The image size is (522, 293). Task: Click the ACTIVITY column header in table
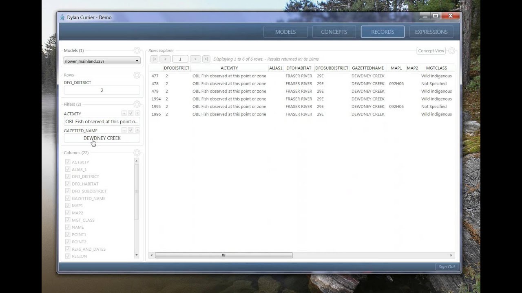(x=229, y=68)
